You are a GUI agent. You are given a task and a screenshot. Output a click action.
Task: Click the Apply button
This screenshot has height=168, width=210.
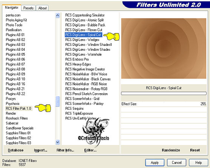point(155,162)
